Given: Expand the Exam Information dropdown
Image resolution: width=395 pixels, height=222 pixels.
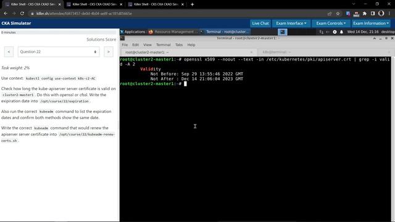Looking at the screenshot, I should coord(371,23).
